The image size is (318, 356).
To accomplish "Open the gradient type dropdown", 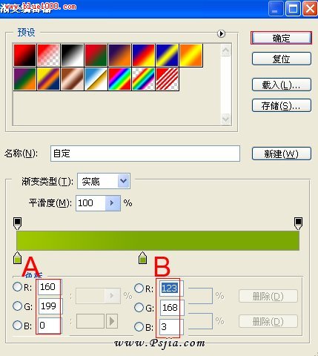I will click(x=124, y=181).
